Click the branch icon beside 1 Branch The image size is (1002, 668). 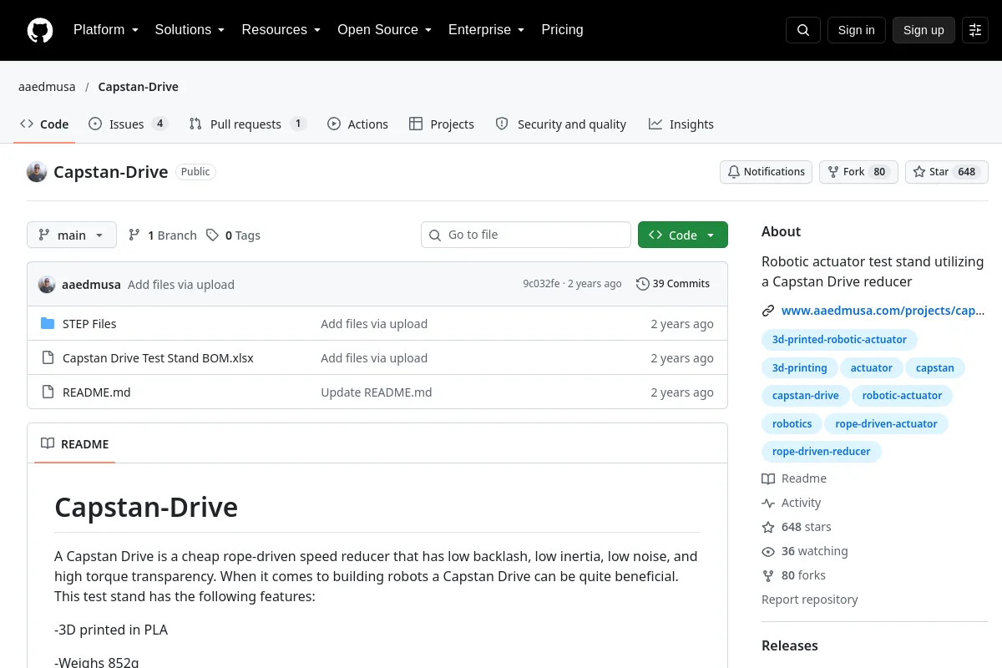click(134, 235)
